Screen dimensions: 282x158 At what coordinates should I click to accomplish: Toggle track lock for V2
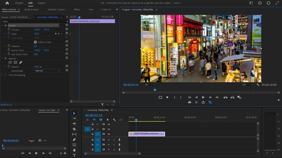[x=93, y=129]
